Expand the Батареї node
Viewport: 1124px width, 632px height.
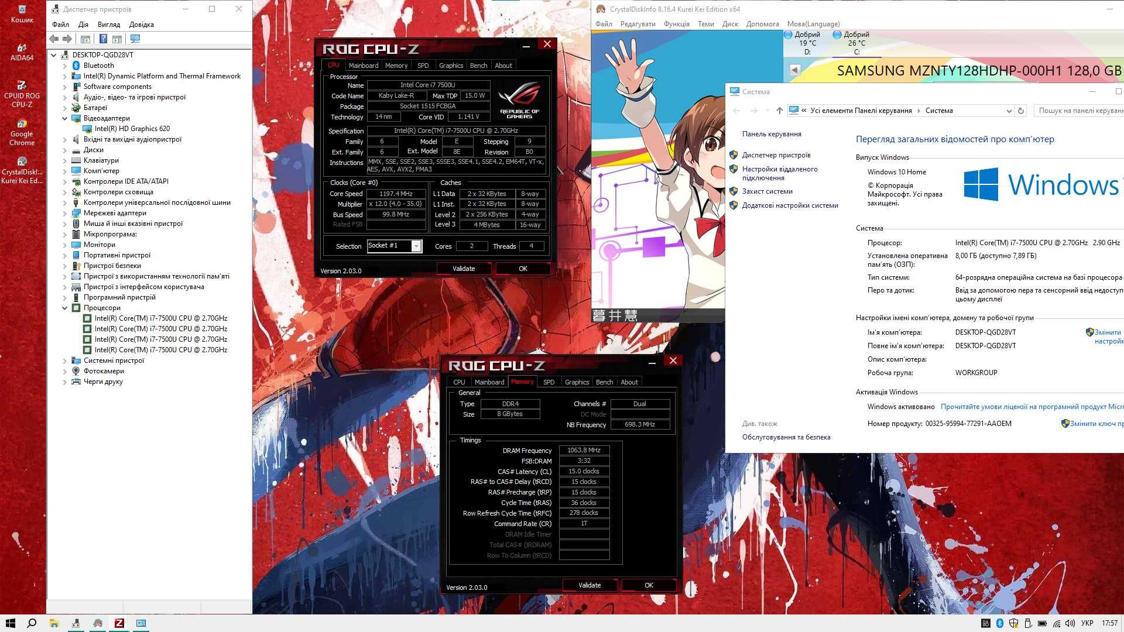[65, 108]
